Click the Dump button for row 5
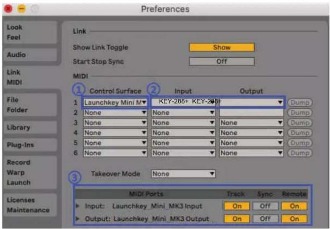Viewport: 330px width, 229px height. (x=300, y=143)
